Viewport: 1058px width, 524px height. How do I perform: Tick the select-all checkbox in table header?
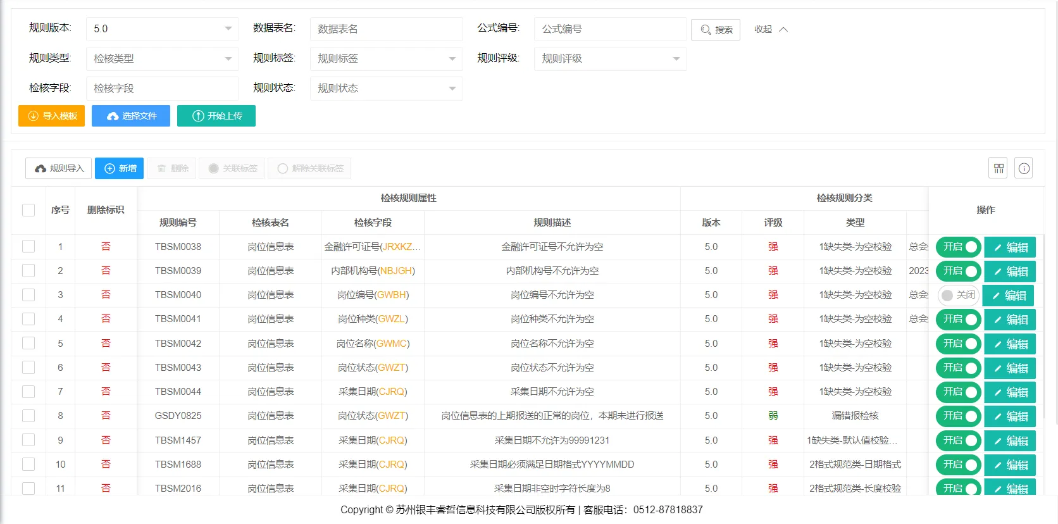(x=28, y=210)
